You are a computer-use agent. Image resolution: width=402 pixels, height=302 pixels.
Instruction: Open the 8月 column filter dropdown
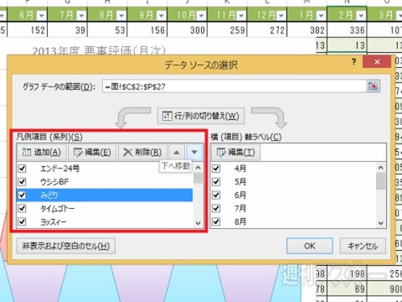click(x=121, y=16)
